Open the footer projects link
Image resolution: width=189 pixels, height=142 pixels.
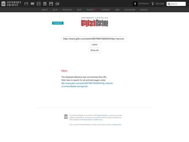pyautogui.click(x=76, y=120)
